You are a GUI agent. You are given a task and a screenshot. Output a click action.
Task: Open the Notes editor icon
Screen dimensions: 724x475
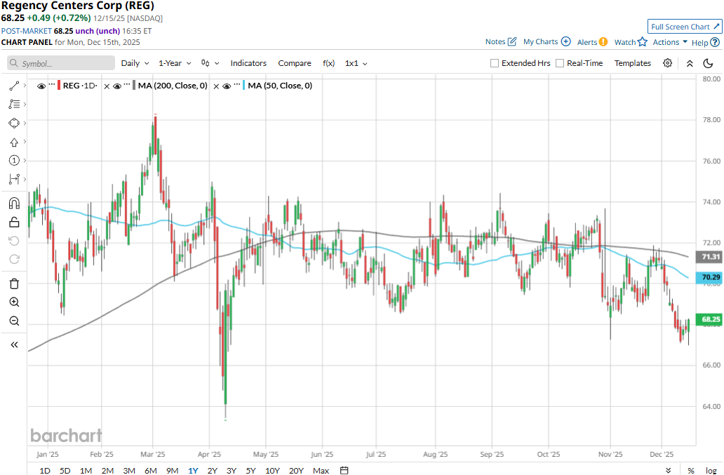[x=511, y=41]
